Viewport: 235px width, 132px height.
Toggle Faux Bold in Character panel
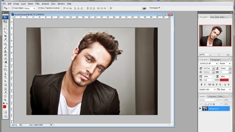click(202, 85)
